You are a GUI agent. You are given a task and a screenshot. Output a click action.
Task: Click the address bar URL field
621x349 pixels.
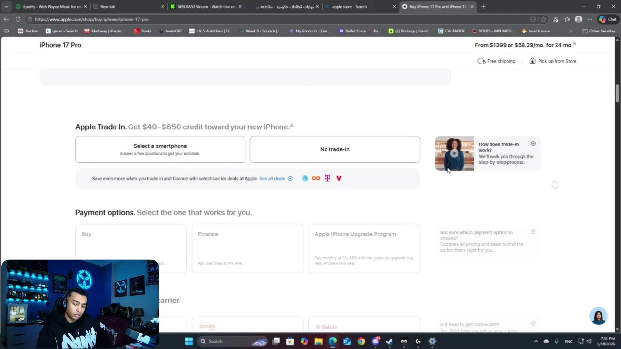pos(277,19)
